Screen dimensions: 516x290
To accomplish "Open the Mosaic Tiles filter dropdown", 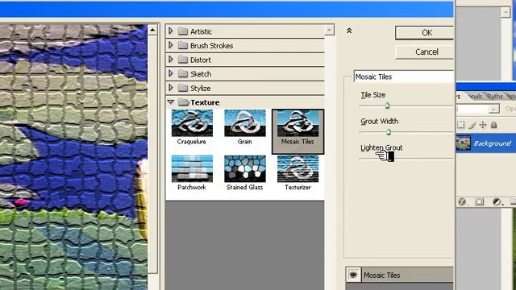I will [x=404, y=77].
